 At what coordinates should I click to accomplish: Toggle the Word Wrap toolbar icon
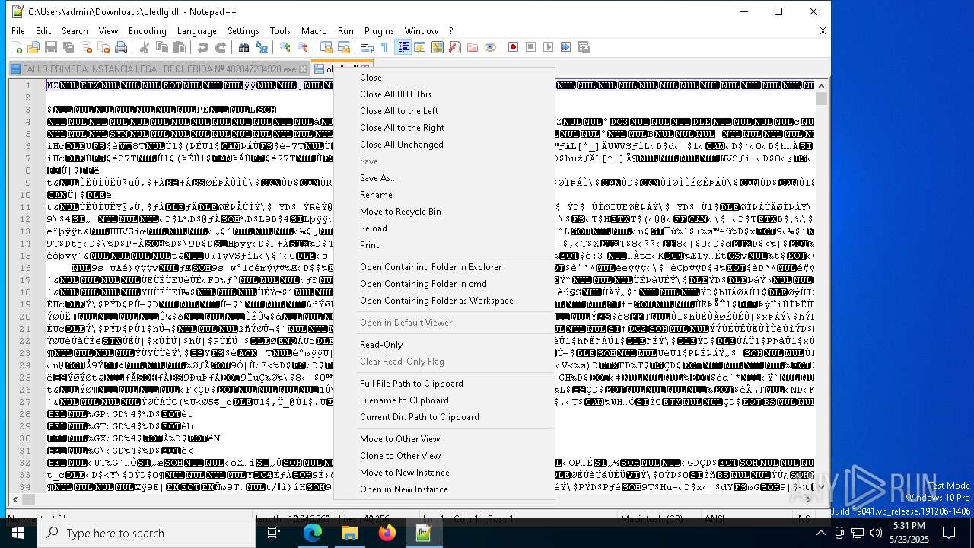[368, 47]
